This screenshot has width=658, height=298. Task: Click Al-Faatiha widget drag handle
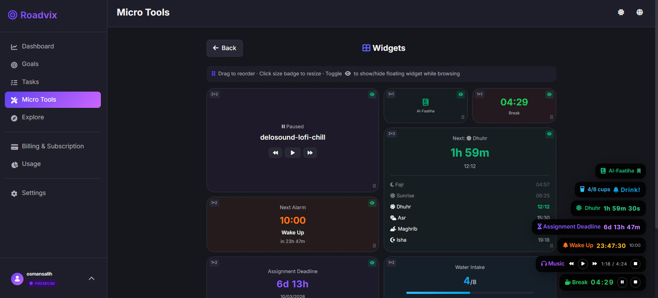[463, 117]
